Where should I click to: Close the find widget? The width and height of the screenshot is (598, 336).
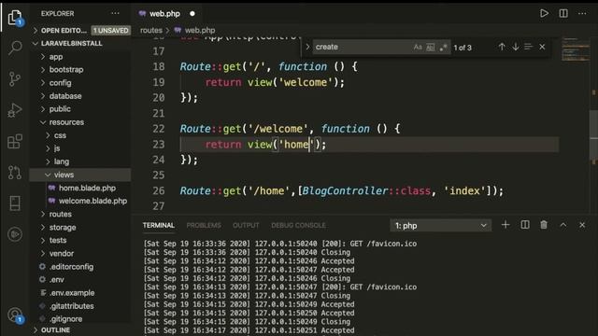coord(542,47)
